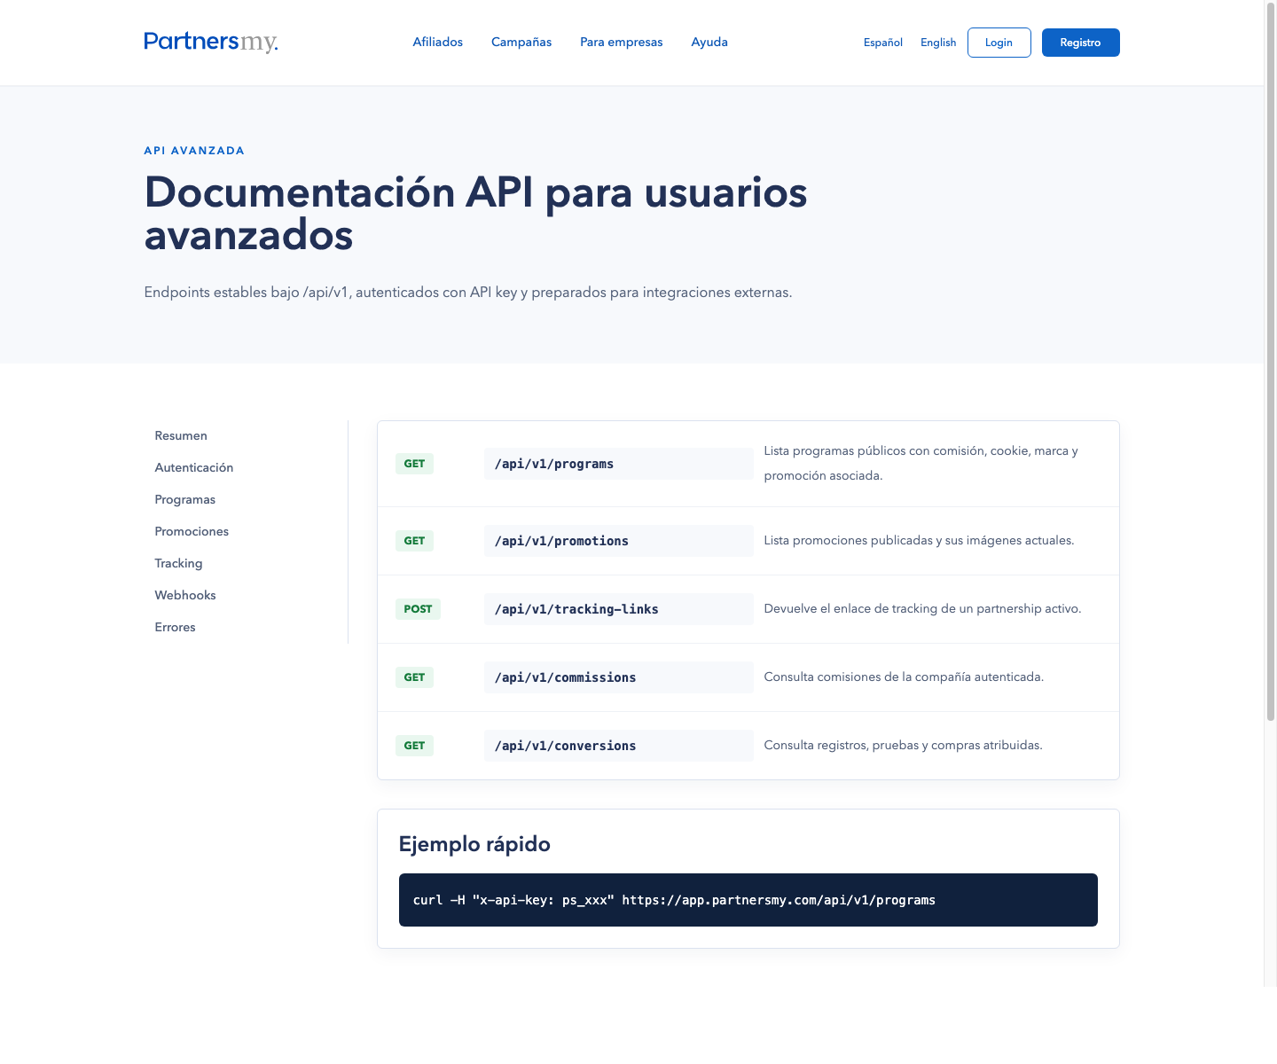Click the Partnersmy logo
Image resolution: width=1277 pixels, height=1064 pixels.
pos(211,42)
